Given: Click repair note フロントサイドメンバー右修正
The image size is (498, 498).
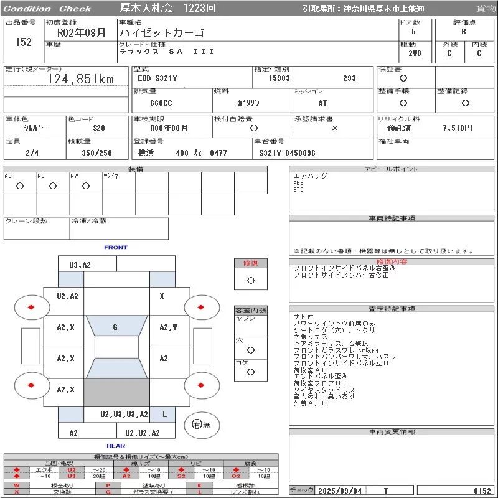Looking at the screenshot, I should [341, 275].
